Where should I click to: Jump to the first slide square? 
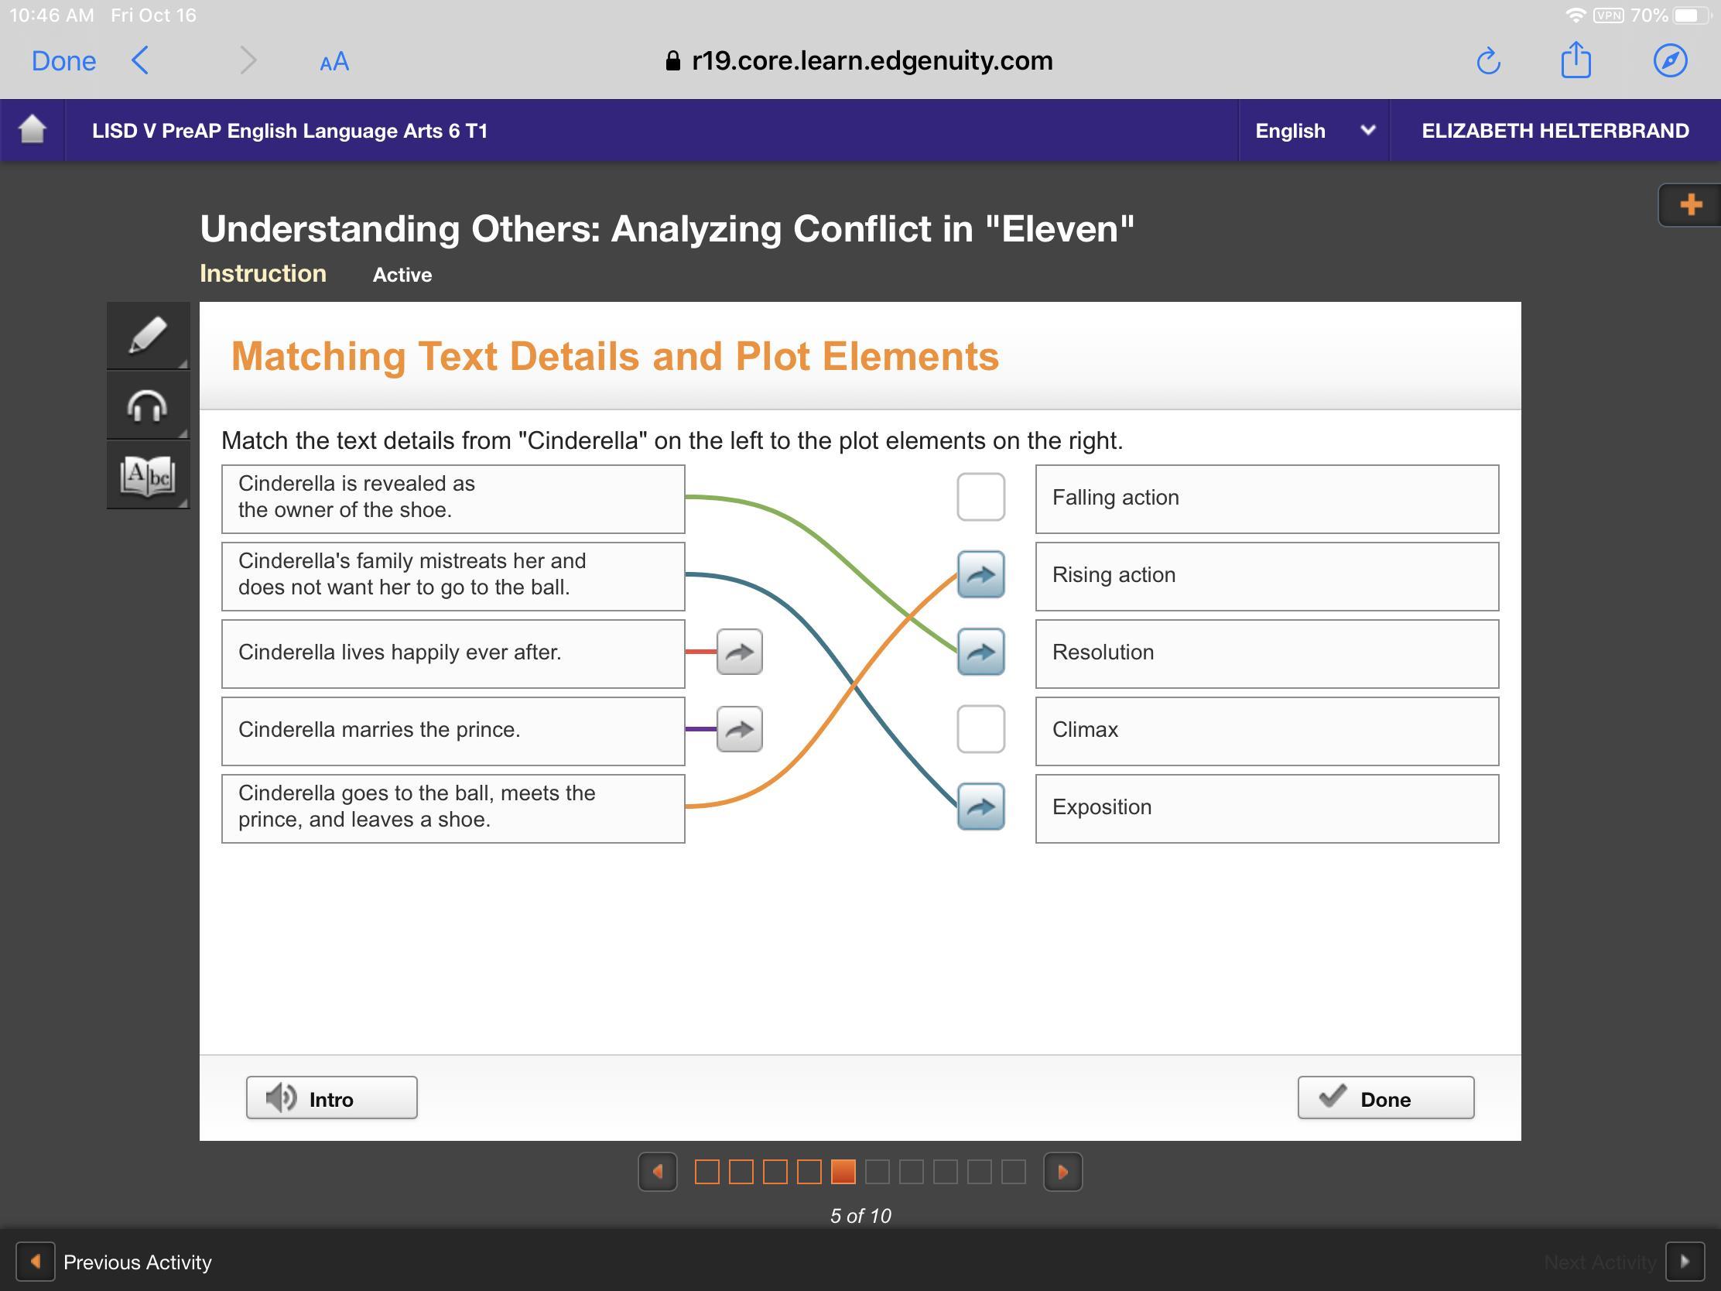(x=707, y=1172)
